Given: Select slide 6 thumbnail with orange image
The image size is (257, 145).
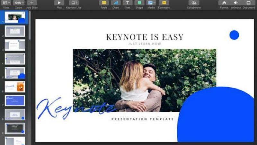Looking at the screenshot, I should [x=15, y=87].
